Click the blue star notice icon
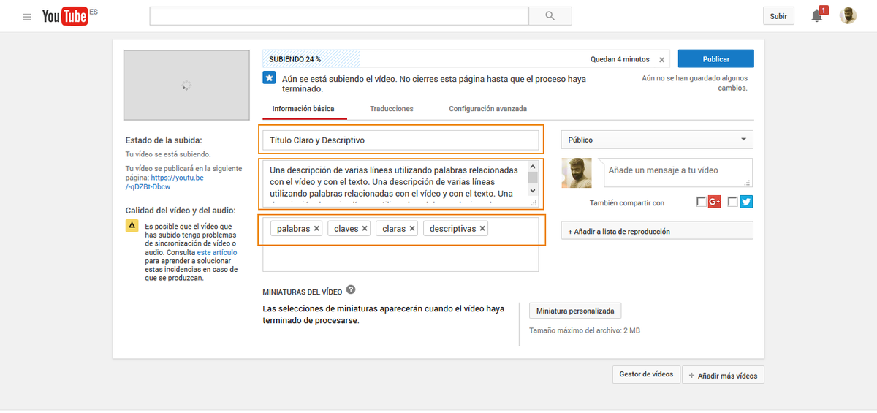Screen dimensions: 877x413 click(x=269, y=77)
